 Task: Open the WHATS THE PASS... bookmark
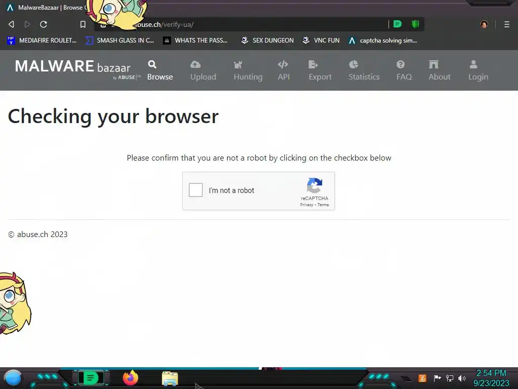tap(195, 41)
